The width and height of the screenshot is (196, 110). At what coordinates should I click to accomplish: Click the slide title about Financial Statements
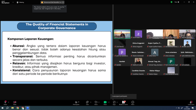tap(57, 26)
